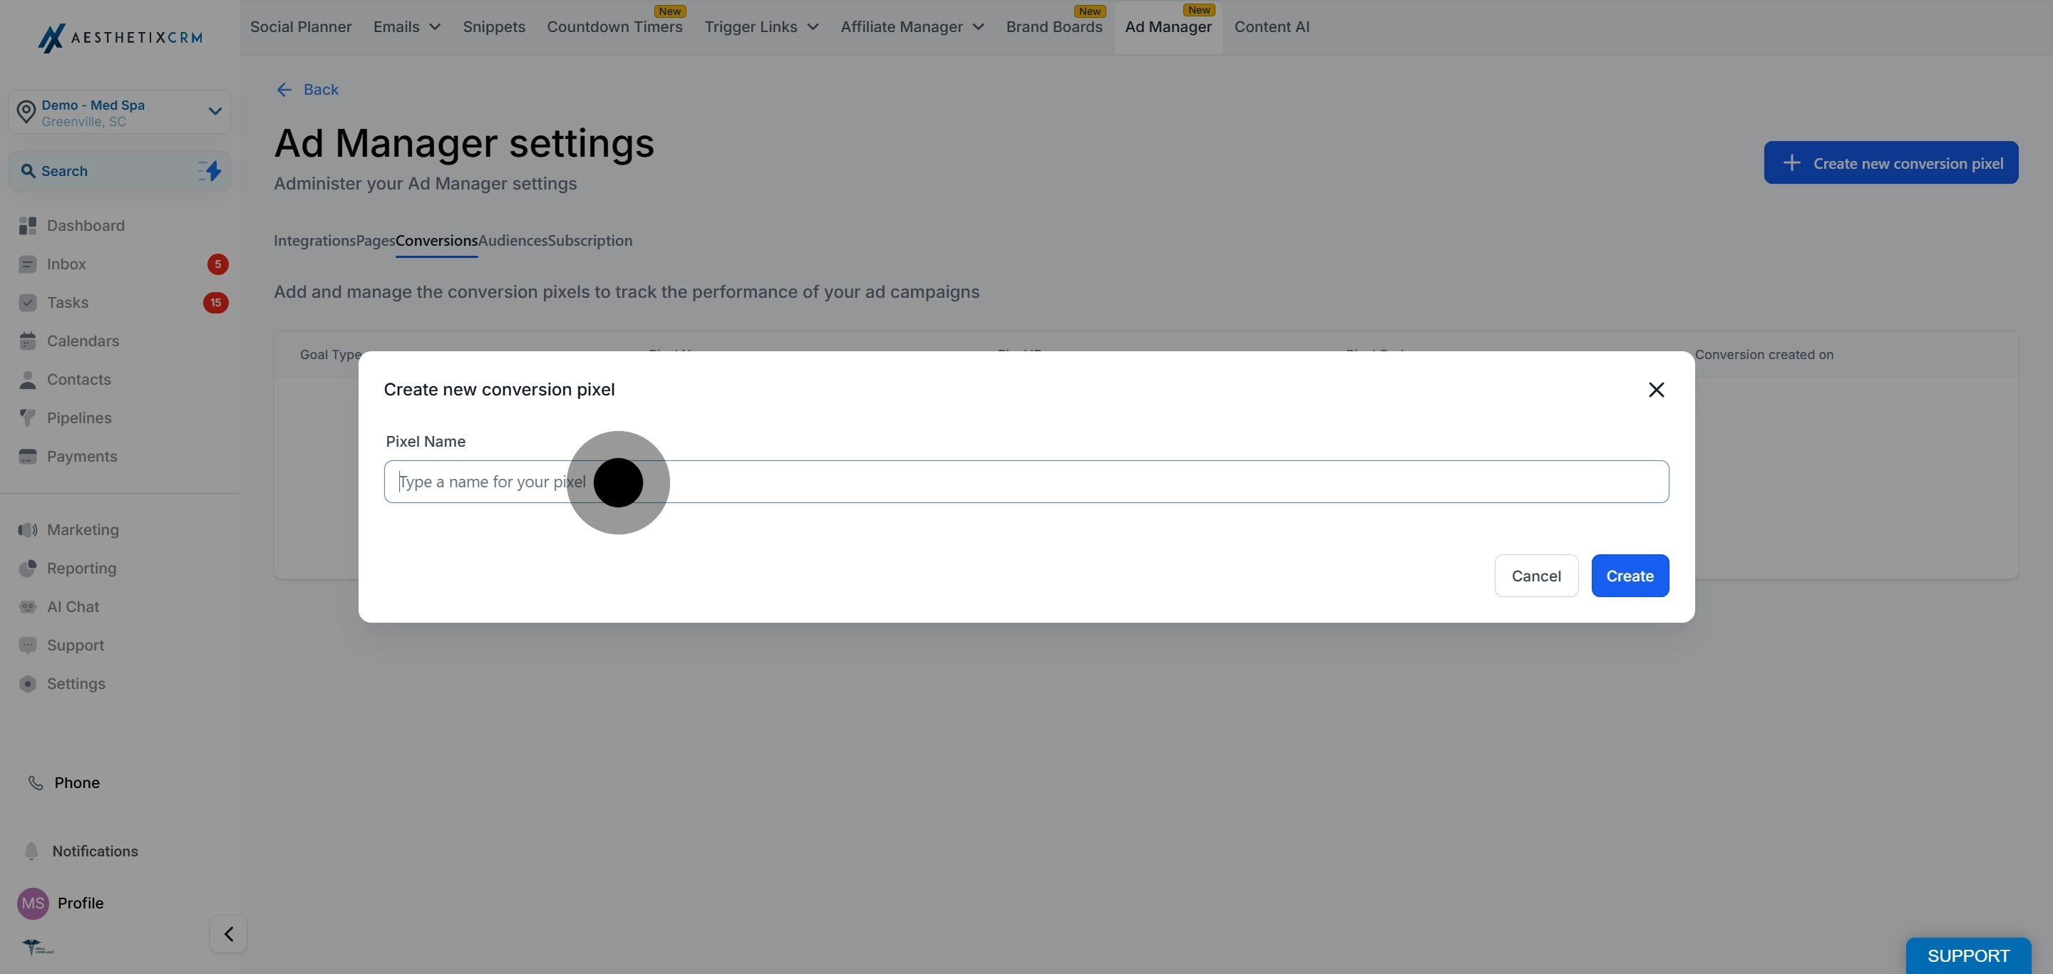This screenshot has height=974, width=2053.
Task: Click the Cancel button in dialog
Action: point(1535,576)
